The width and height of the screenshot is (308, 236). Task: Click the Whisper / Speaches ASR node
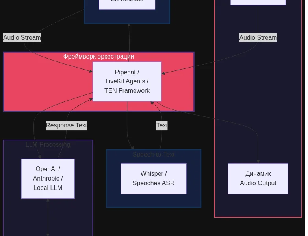click(154, 179)
